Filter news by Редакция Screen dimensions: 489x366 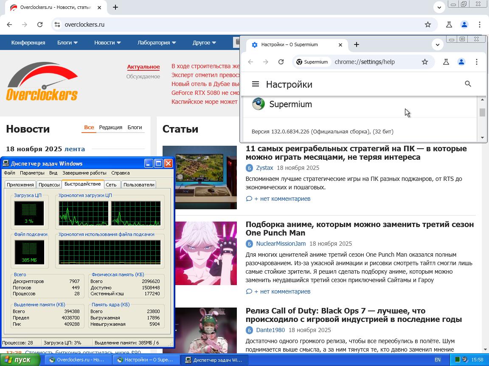(111, 127)
